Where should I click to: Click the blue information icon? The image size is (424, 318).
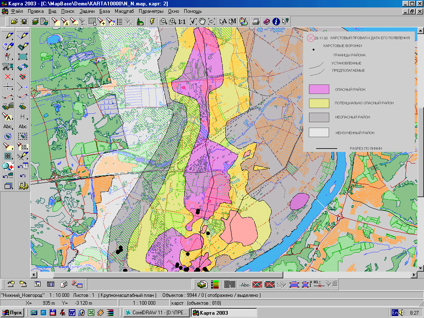click(x=276, y=21)
